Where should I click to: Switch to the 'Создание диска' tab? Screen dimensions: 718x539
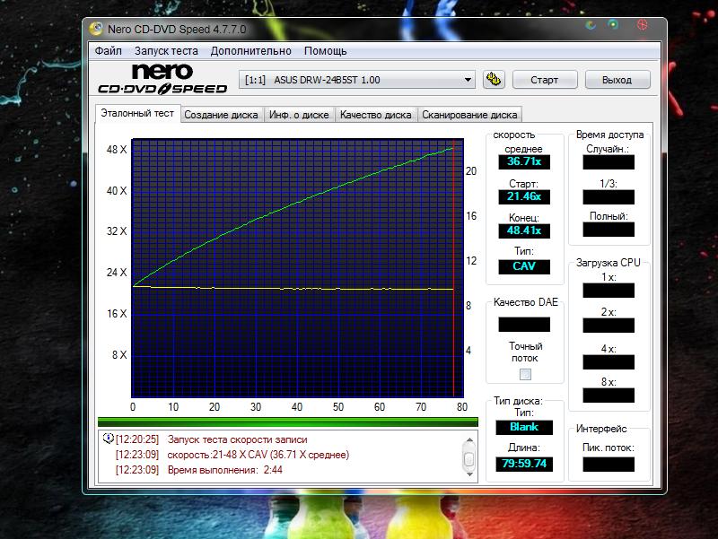point(222,115)
